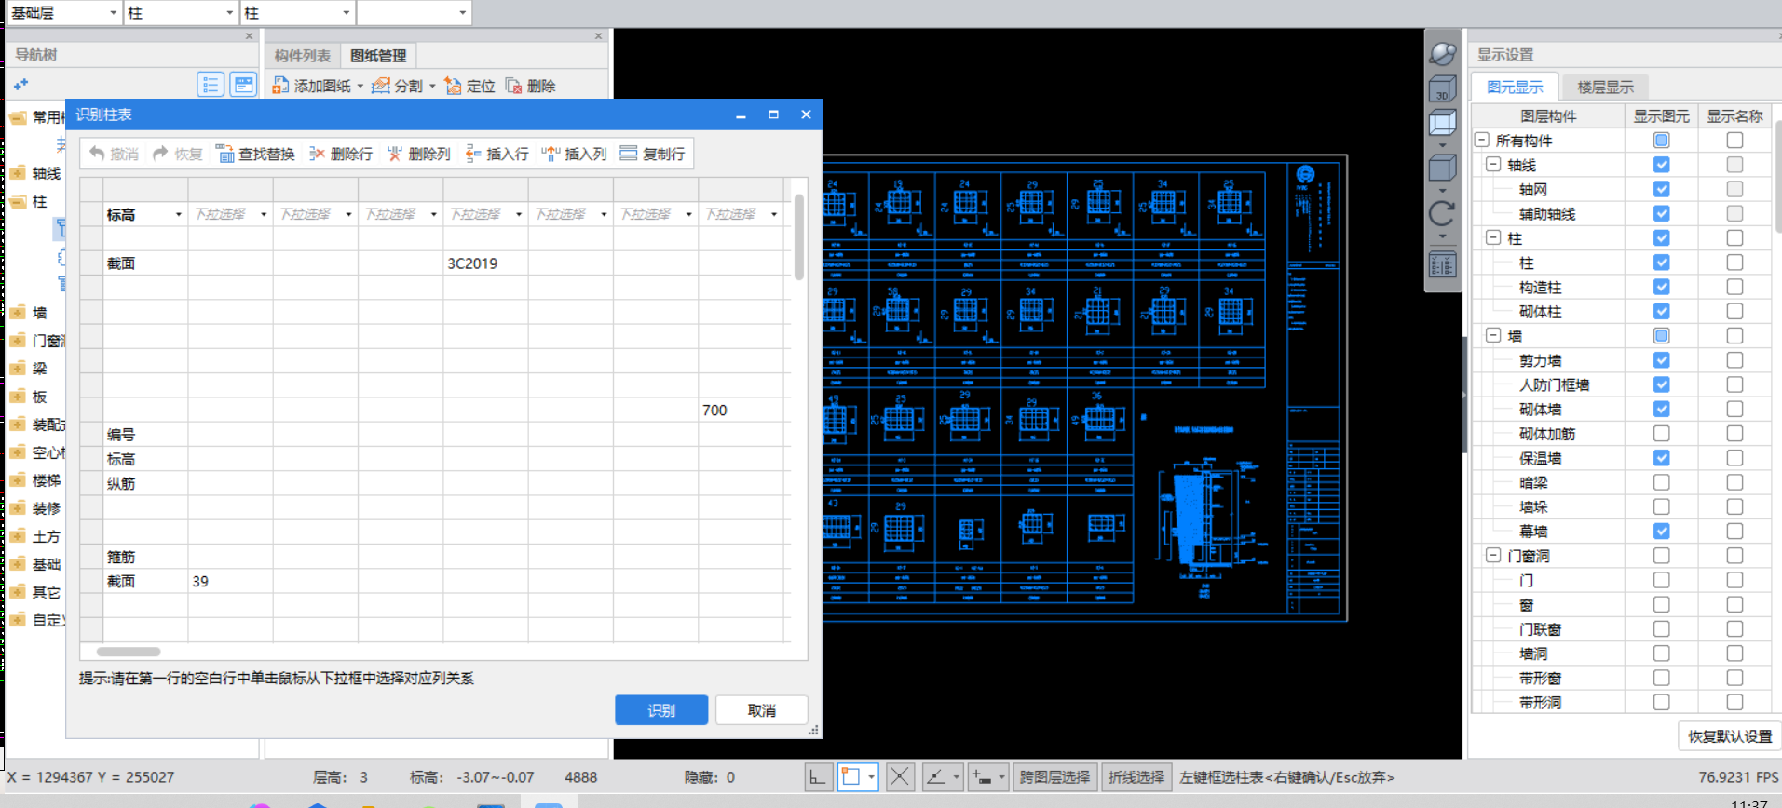Enable 所有构件 show-name checkbox
Image resolution: width=1782 pixels, height=808 pixels.
click(1734, 141)
